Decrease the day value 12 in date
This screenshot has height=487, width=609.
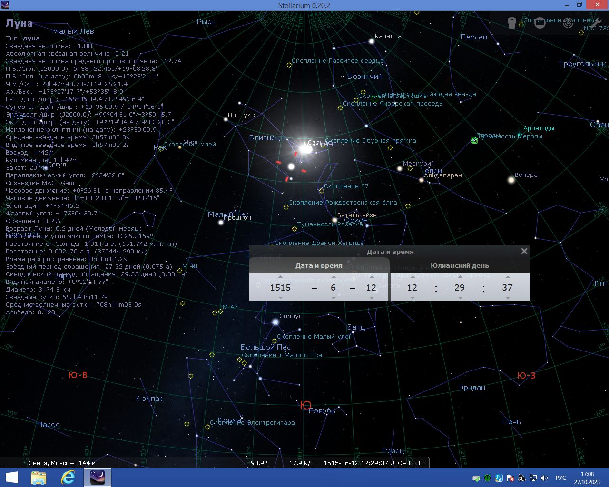pos(372,298)
